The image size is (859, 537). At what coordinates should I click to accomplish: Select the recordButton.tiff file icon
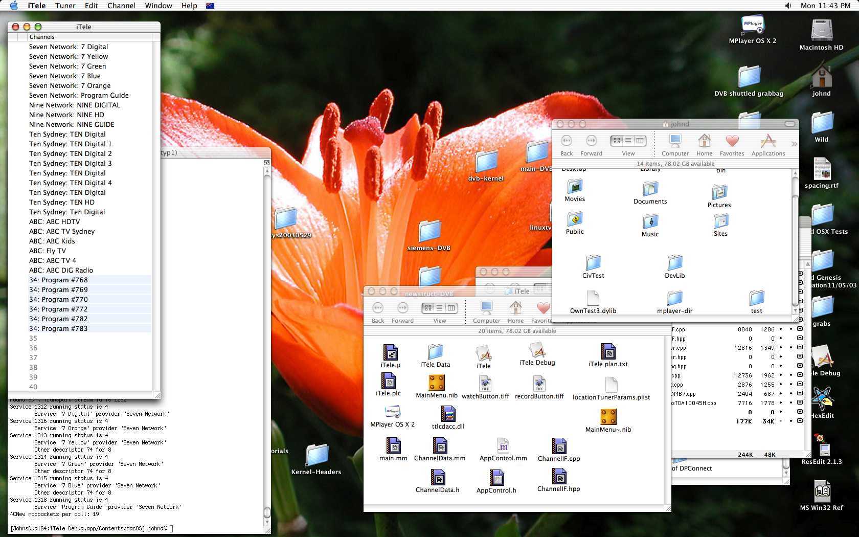[539, 384]
